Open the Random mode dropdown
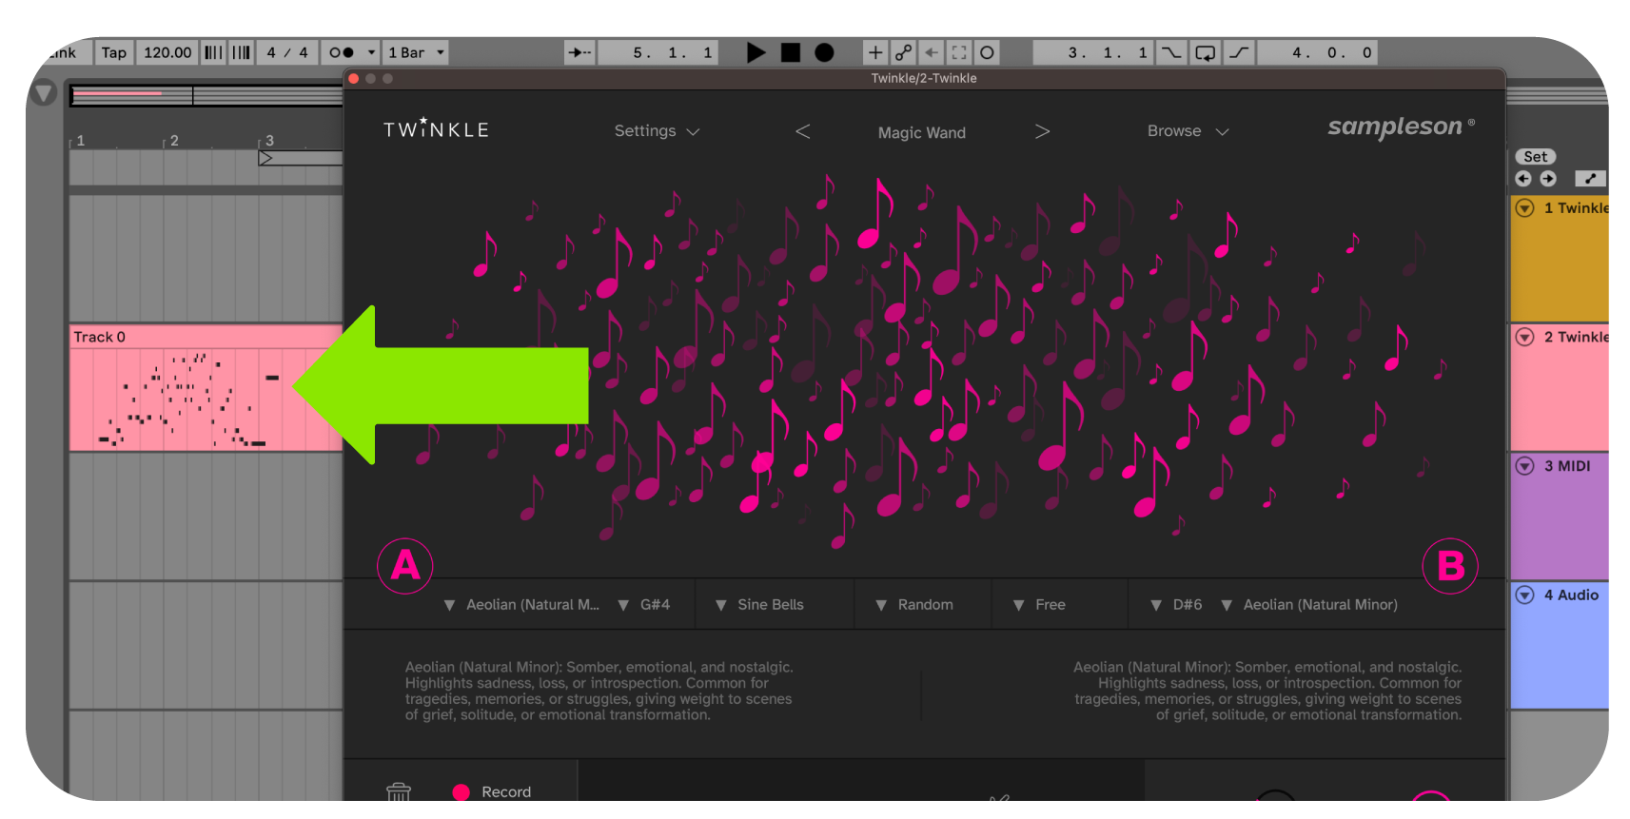The height and width of the screenshot is (819, 1630). 913,605
